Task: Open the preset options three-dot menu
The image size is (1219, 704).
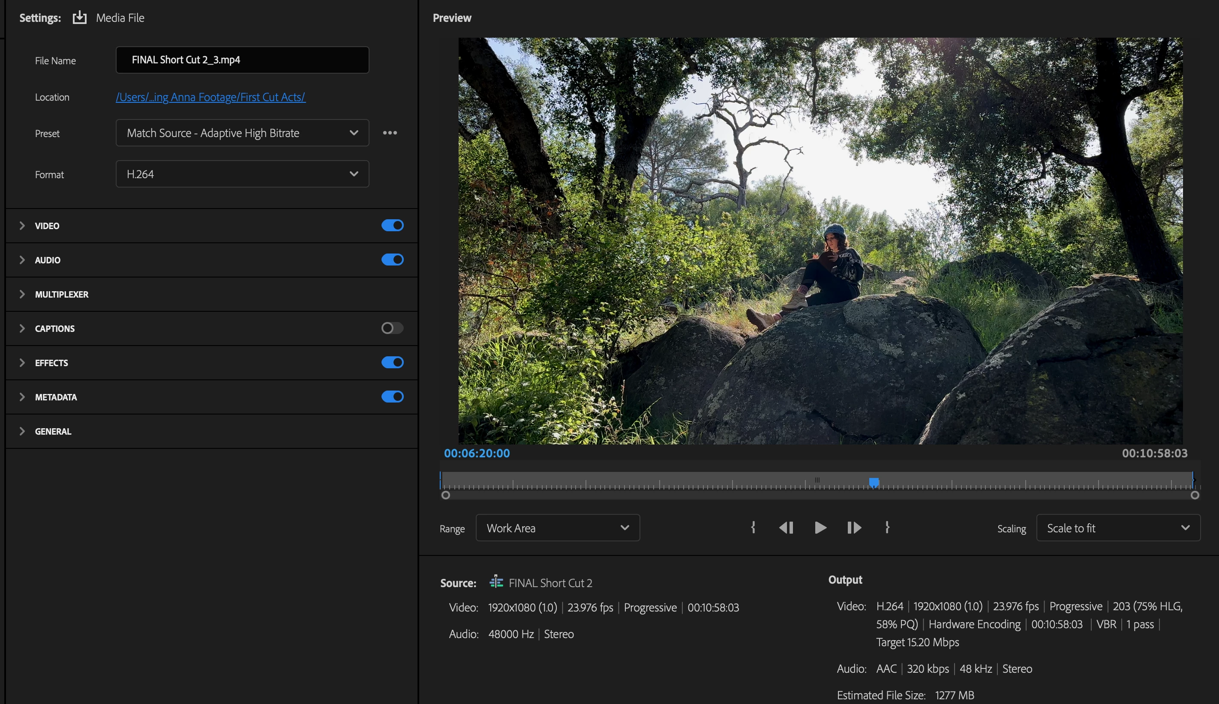Action: pos(390,133)
